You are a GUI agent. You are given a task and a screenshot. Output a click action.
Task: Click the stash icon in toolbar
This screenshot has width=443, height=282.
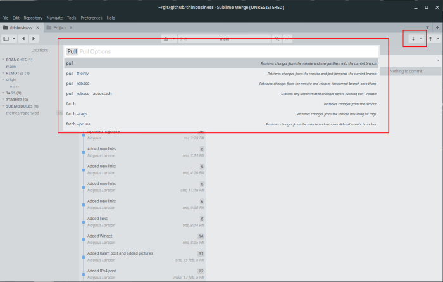pyautogui.click(x=166, y=39)
